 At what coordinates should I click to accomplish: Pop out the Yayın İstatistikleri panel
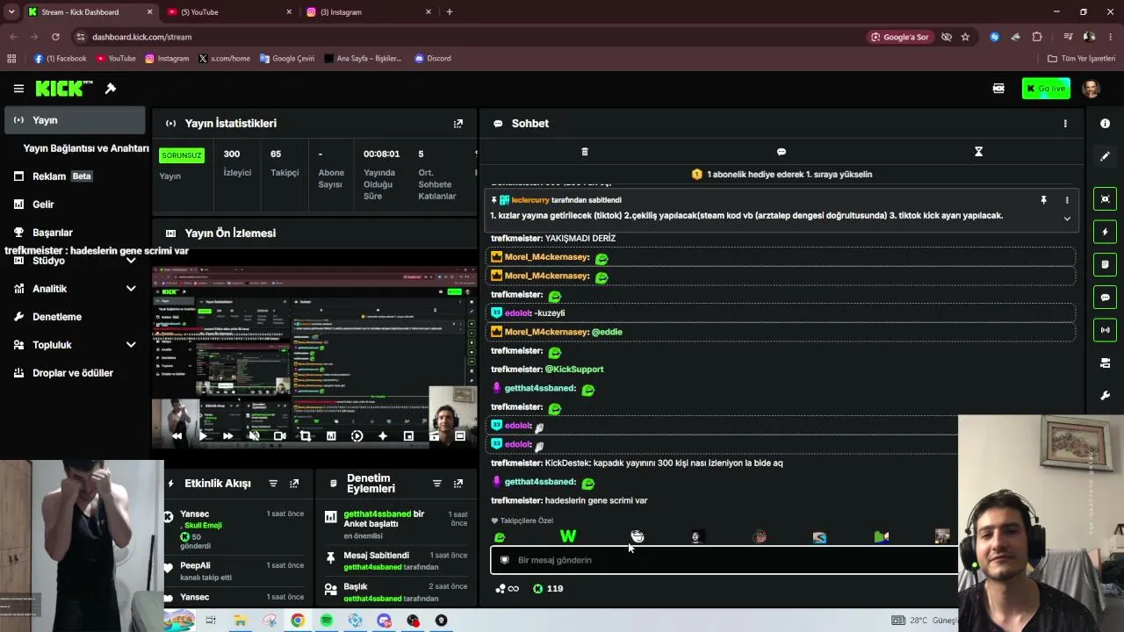coord(458,124)
